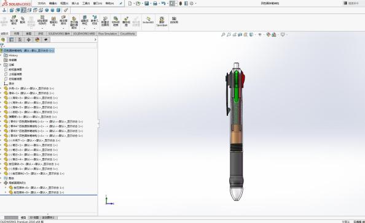Open the Reference Geometry dropdown arrow
The image size is (365, 223).
[x=95, y=28]
